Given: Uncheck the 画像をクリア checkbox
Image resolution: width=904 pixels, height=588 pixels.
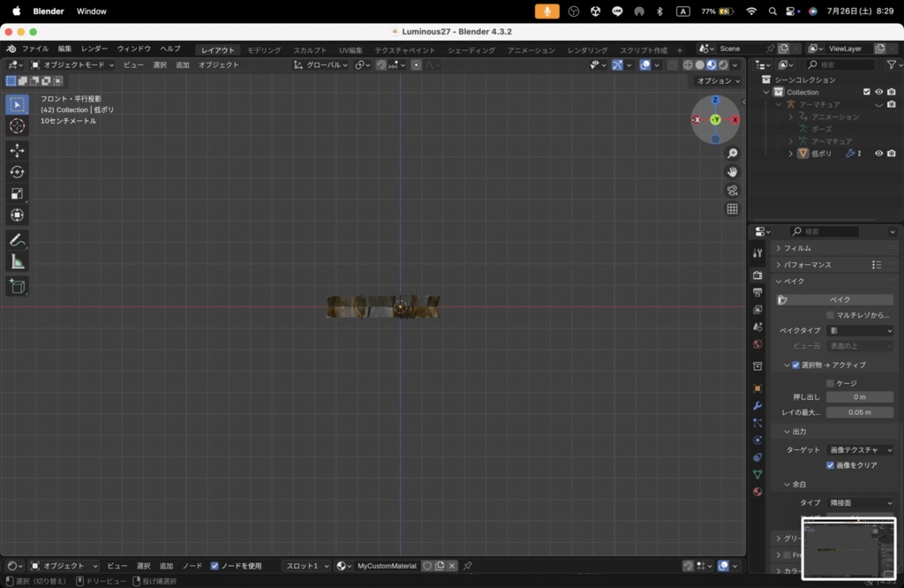Looking at the screenshot, I should [x=831, y=465].
